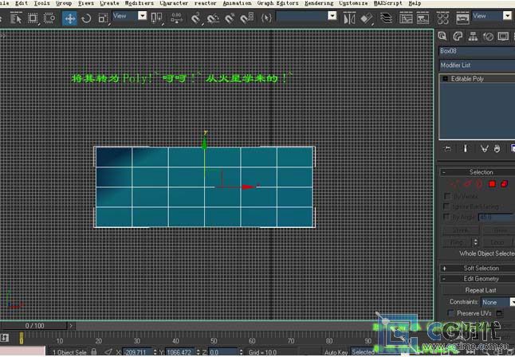
Task: Click the Shrink selection button
Action: pyautogui.click(x=461, y=230)
